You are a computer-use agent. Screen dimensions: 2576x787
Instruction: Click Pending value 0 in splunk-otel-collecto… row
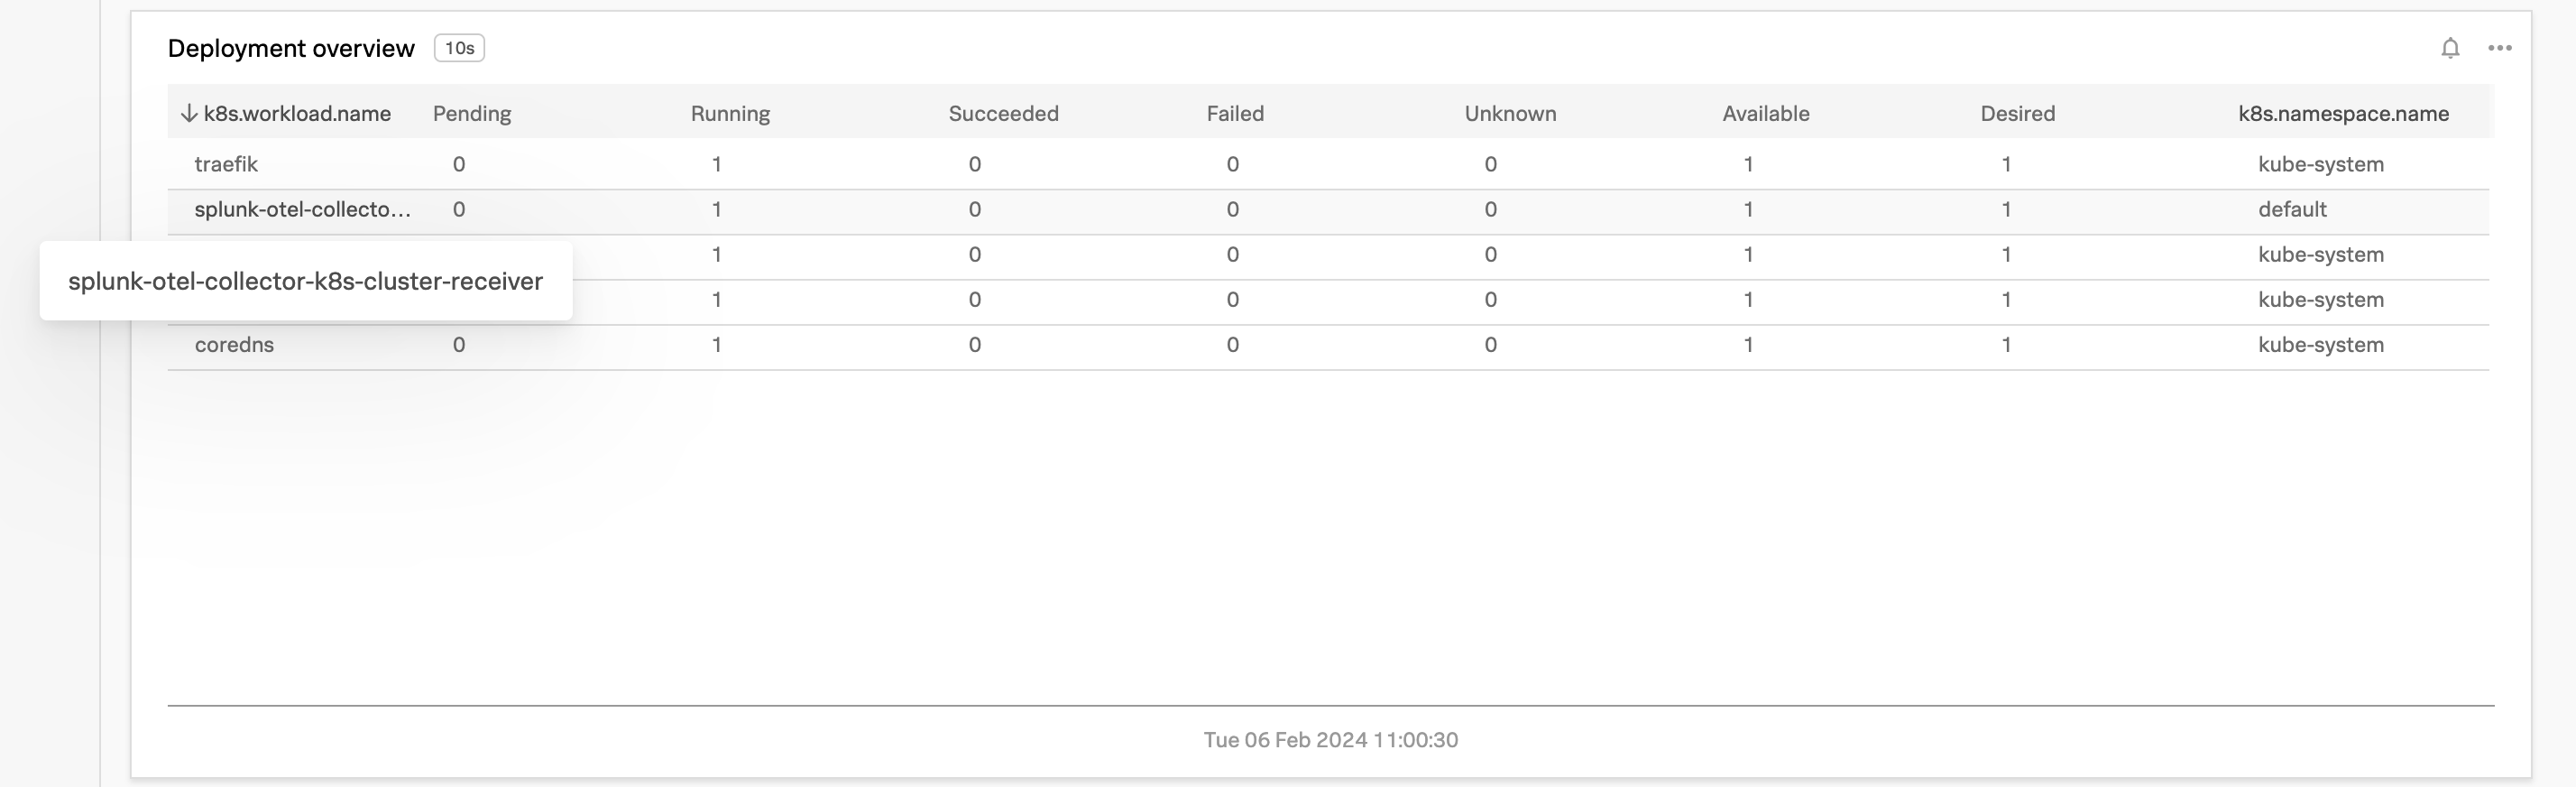pos(459,209)
